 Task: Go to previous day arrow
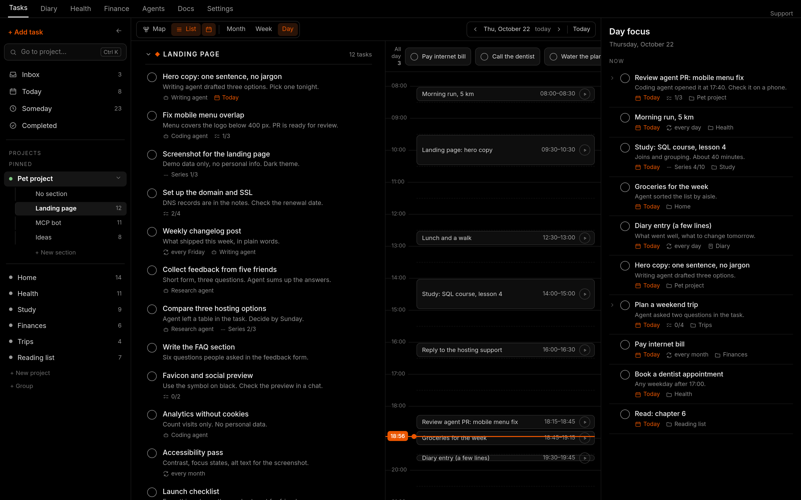click(x=475, y=29)
